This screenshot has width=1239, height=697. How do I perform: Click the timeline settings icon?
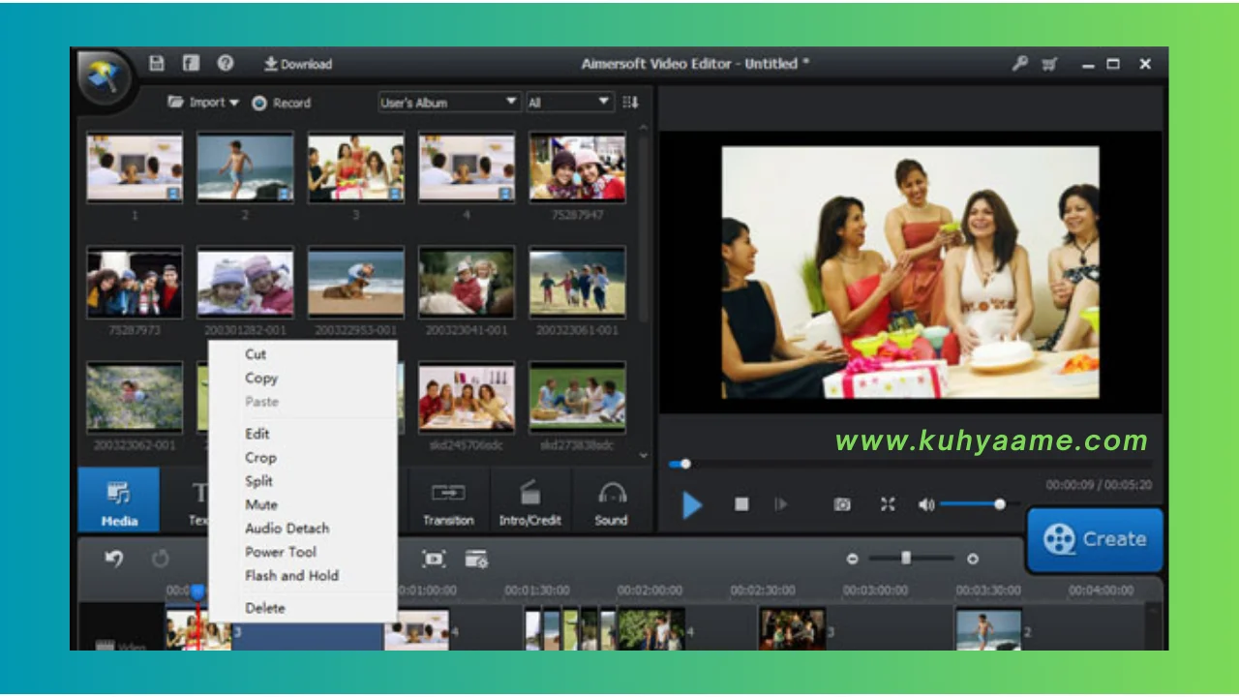click(476, 559)
